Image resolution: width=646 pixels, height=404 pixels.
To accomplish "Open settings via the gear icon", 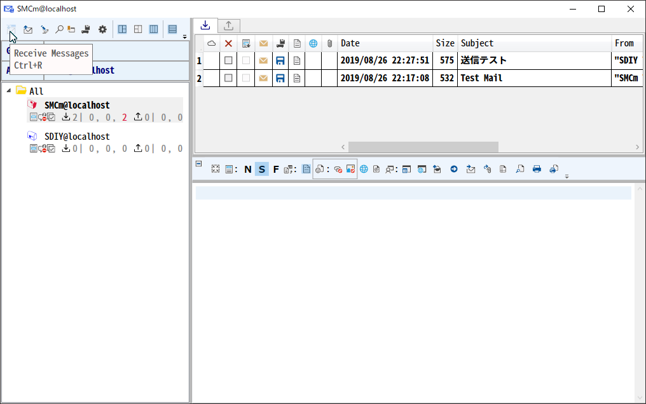I will (x=102, y=29).
